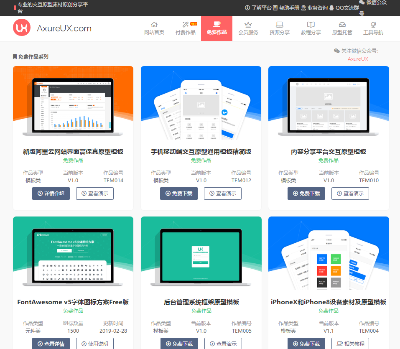Image resolution: width=400 pixels, height=349 pixels.
Task: Click 2019-02-28 update date text
Action: pyautogui.click(x=113, y=331)
